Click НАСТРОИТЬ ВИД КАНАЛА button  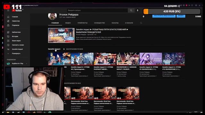[164, 16]
